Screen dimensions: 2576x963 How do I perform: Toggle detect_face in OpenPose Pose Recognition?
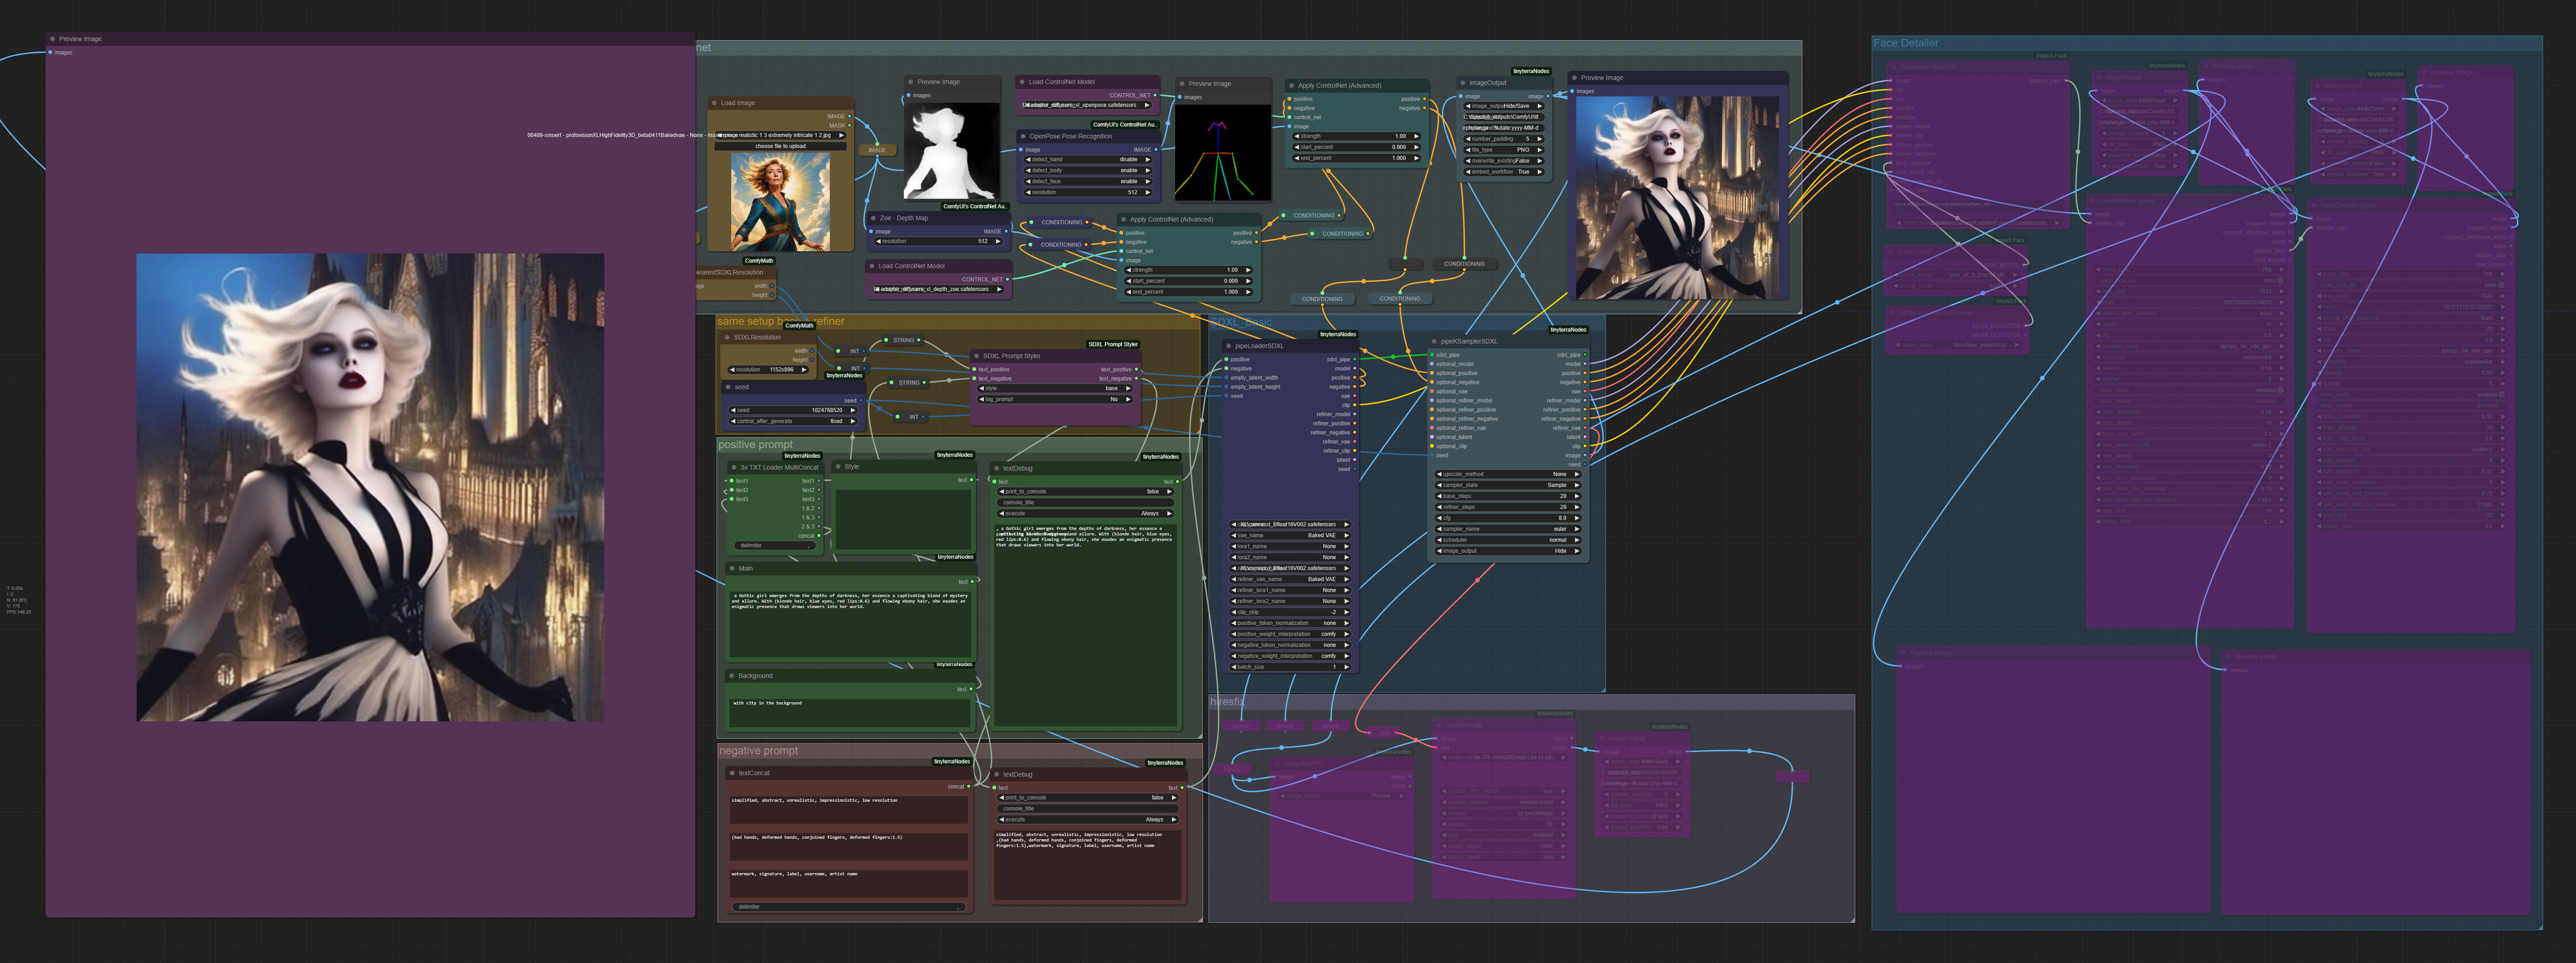pos(1088,181)
